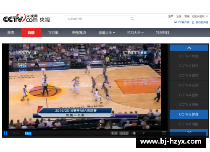210x152 pixels.
Task: Mute the player's speaker icon
Action: 134,133
